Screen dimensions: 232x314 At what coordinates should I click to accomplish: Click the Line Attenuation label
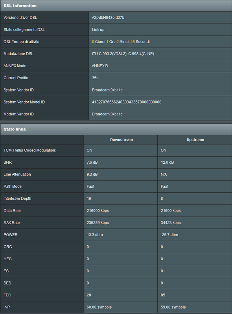pyautogui.click(x=17, y=174)
